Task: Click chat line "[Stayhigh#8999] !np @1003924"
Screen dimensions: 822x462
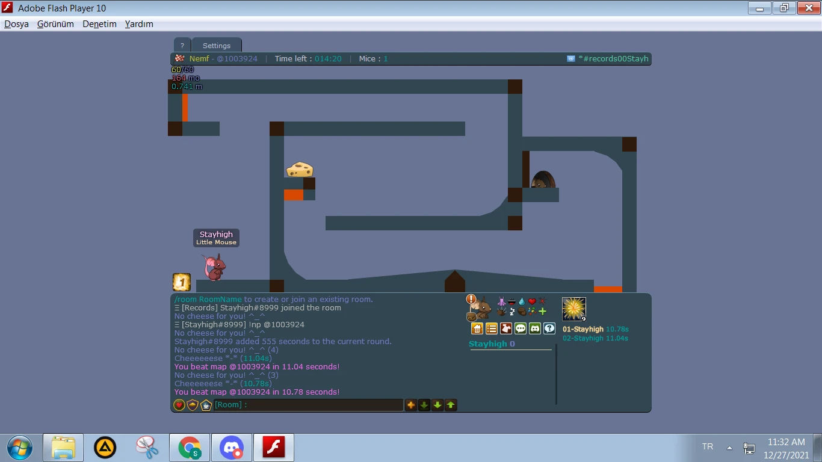Action: 239,325
